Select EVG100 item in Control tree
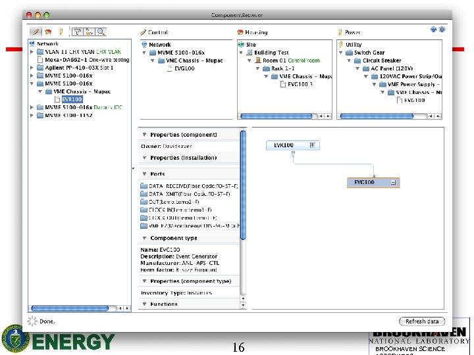The width and height of the screenshot is (474, 355). tap(184, 68)
